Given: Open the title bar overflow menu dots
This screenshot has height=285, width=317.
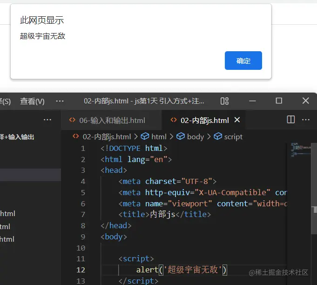Looking at the screenshot, I should coord(60,101).
